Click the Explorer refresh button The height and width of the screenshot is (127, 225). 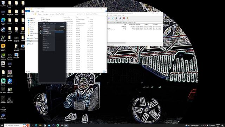[80, 14]
